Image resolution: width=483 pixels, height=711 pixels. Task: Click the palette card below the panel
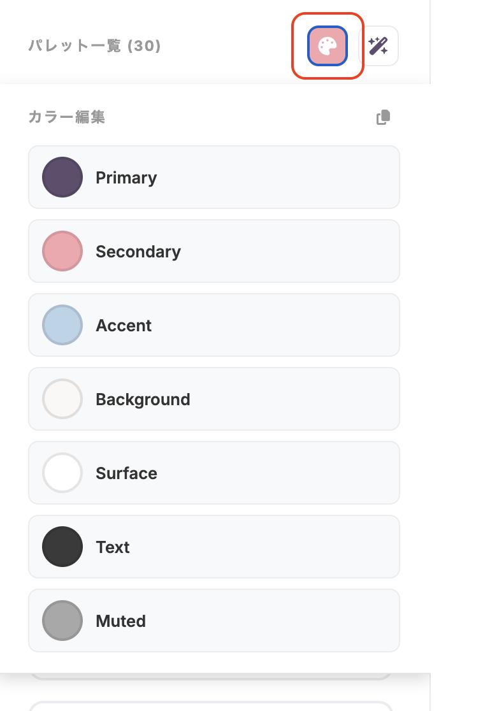210,706
